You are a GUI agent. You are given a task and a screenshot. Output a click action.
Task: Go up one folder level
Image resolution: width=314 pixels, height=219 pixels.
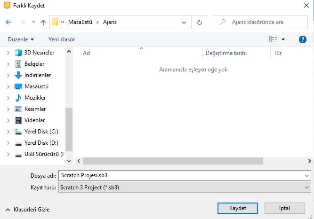[43, 22]
